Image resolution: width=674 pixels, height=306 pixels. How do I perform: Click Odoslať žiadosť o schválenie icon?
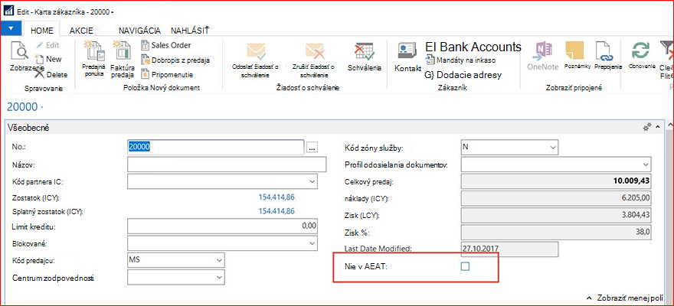pos(256,52)
